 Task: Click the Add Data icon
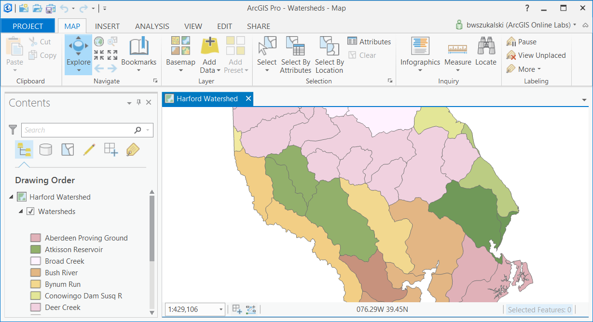209,46
